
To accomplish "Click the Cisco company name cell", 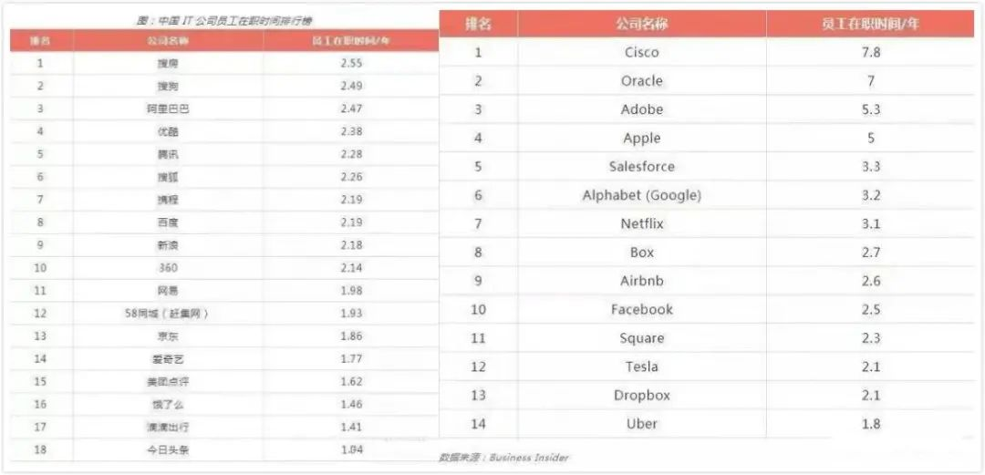I will click(x=641, y=52).
